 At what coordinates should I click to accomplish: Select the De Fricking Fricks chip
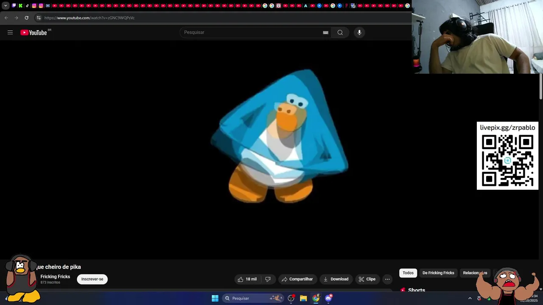pos(438,273)
